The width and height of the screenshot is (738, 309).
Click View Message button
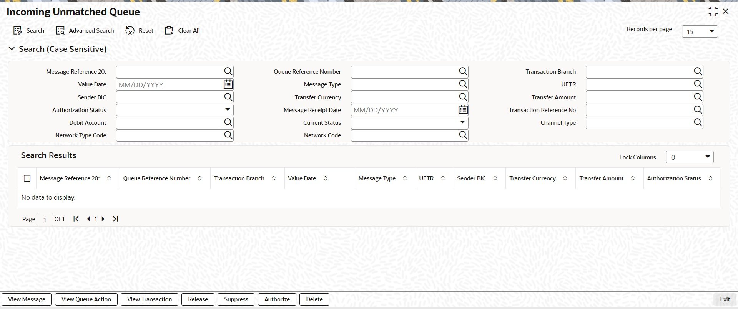[x=27, y=299]
